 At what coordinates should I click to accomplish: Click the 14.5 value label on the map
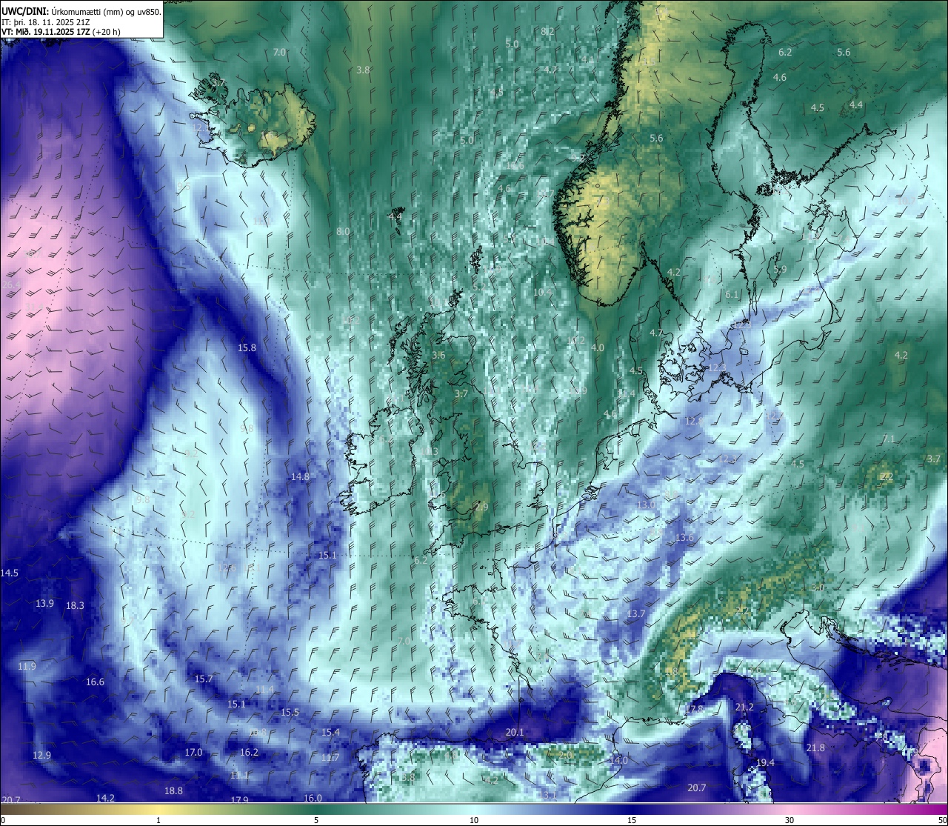coord(9,573)
